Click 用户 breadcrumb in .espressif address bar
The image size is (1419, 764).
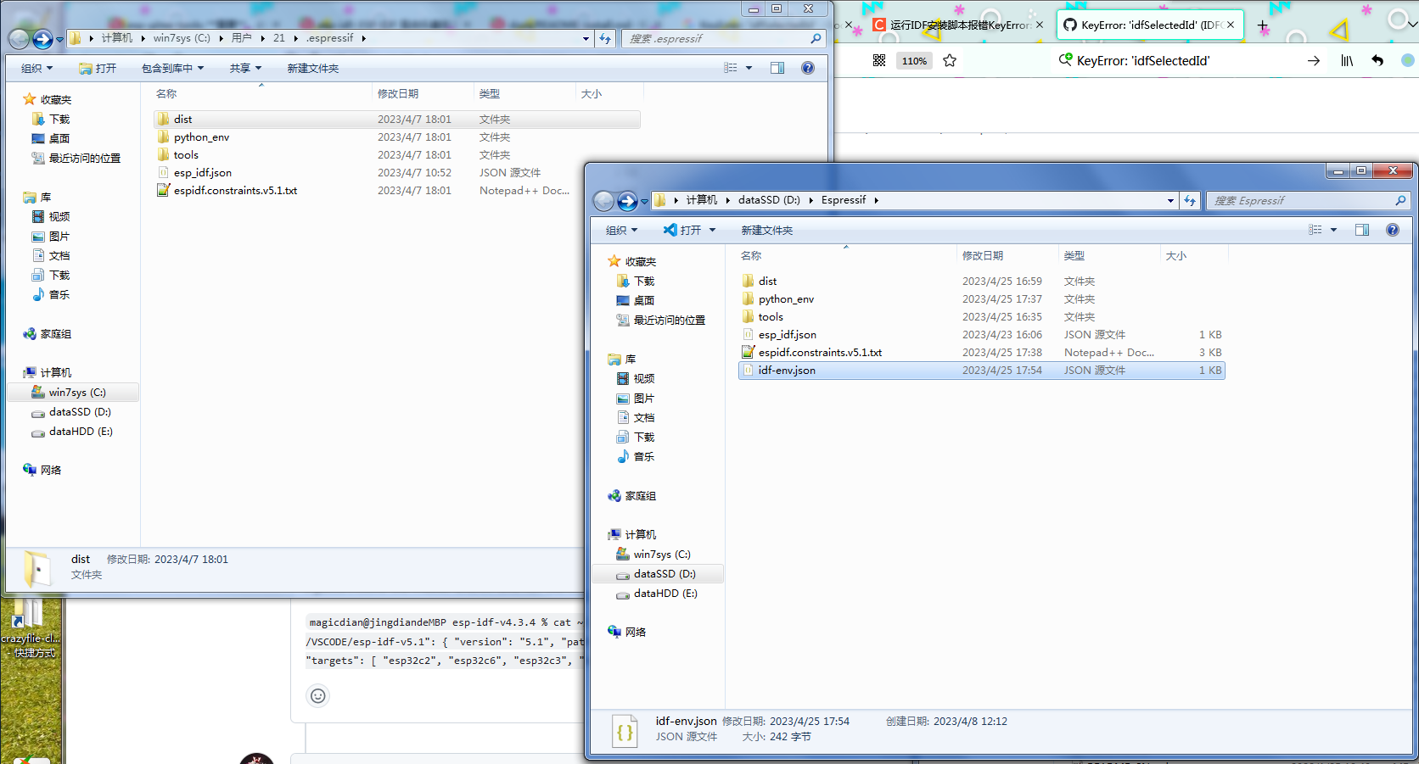click(241, 39)
